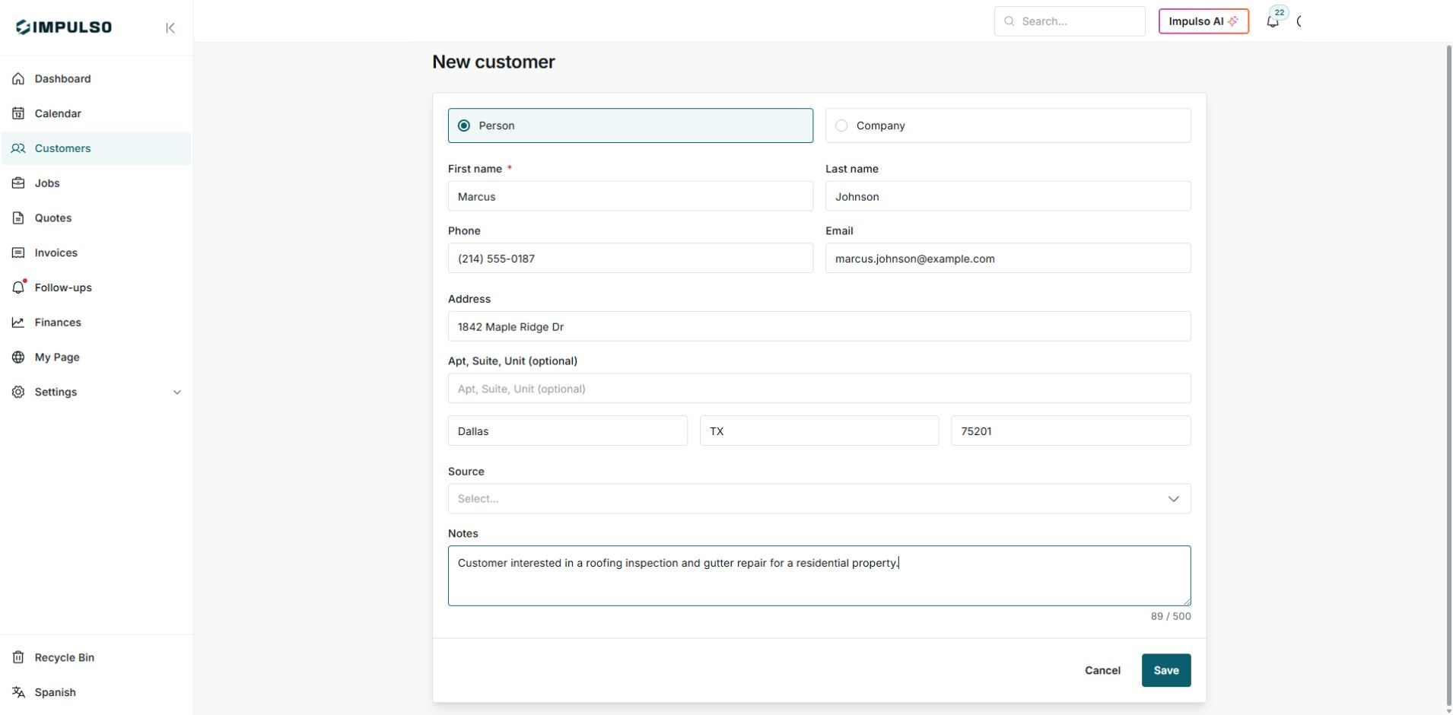Open the Recycle Bin
Screen dimensions: 1453x715
96,658
